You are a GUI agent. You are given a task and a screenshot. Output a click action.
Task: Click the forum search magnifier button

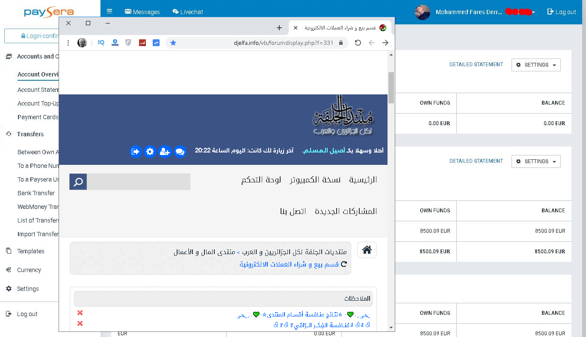click(78, 182)
